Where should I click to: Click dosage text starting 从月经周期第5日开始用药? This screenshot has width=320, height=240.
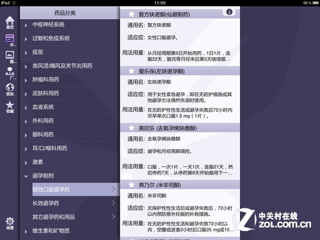(x=189, y=56)
